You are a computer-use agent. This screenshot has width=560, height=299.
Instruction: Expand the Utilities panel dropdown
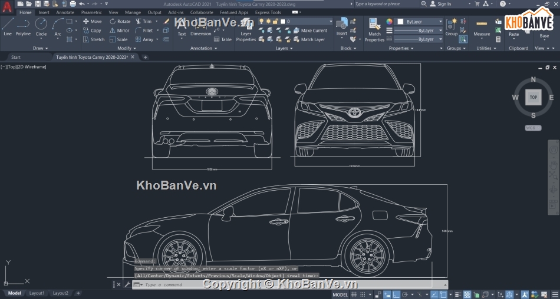486,48
